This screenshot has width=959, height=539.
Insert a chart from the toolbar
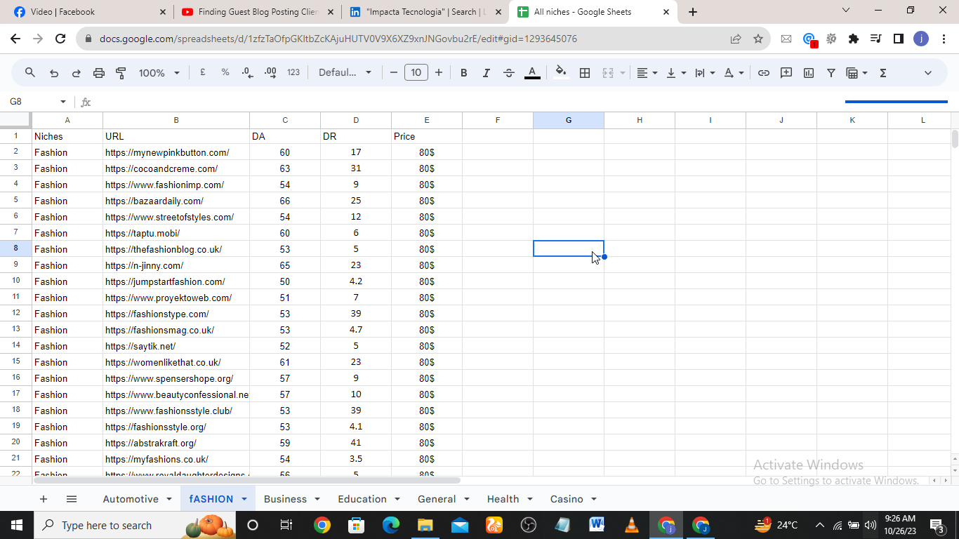tap(809, 73)
